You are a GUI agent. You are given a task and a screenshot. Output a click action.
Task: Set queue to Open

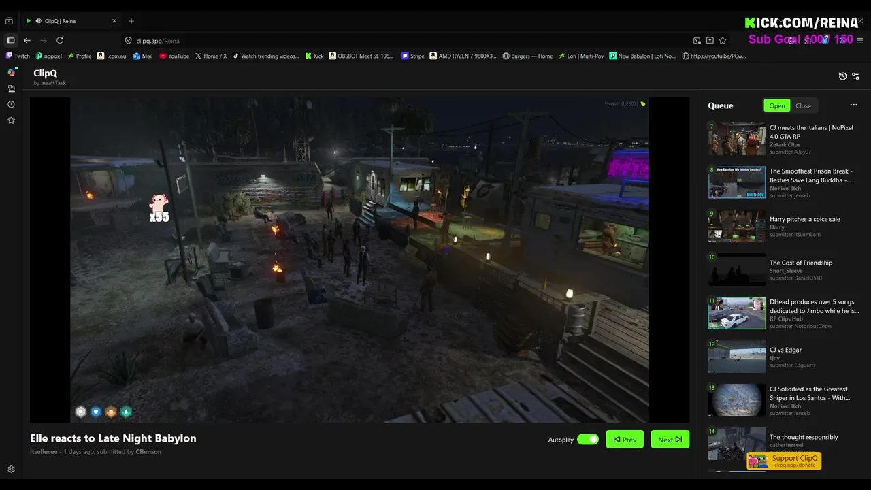click(777, 105)
